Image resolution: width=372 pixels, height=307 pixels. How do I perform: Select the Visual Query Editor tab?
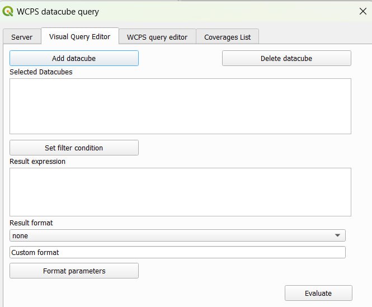[x=79, y=36]
